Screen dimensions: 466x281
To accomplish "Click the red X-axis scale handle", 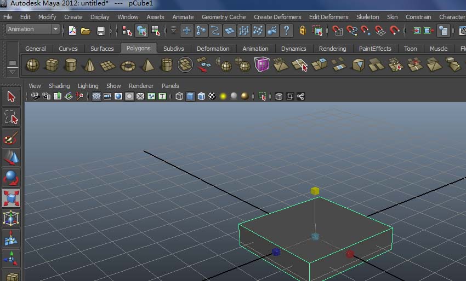I will pyautogui.click(x=350, y=254).
